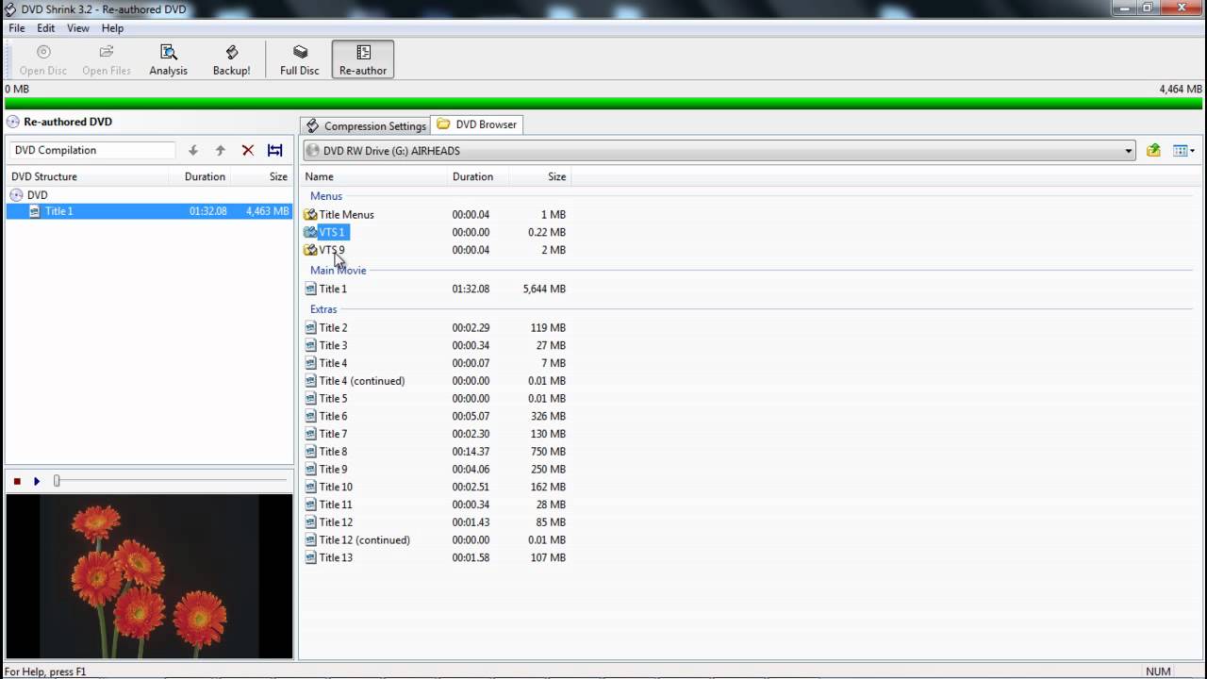The image size is (1207, 679).
Task: Sort browser list by Duration column header
Action: click(477, 176)
